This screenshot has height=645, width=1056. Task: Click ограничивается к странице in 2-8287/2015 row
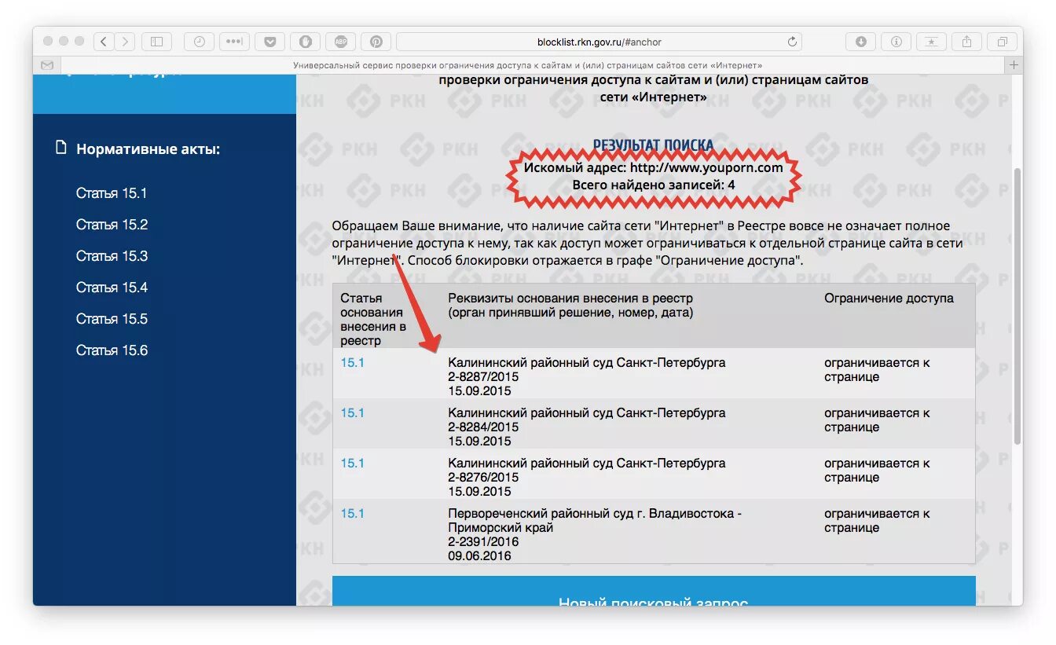click(x=877, y=370)
